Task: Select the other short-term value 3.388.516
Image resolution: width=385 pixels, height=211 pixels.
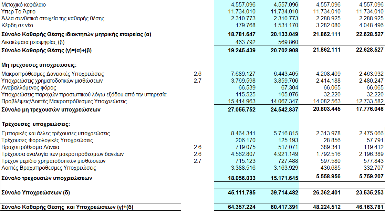Action: tap(243, 168)
